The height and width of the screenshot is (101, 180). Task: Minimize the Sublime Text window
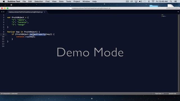tap(5, 8)
